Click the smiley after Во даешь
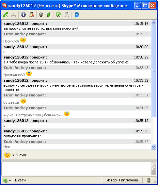 point(23,101)
